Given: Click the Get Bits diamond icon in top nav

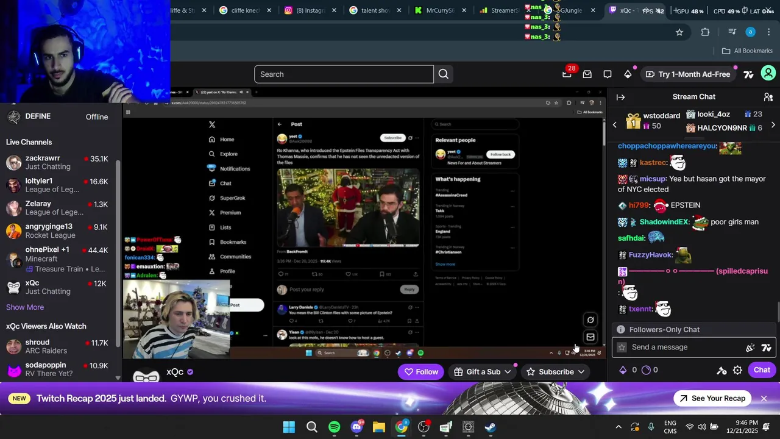Looking at the screenshot, I should (x=628, y=74).
